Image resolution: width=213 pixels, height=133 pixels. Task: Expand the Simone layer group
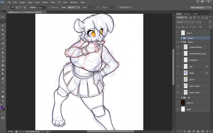[182, 38]
